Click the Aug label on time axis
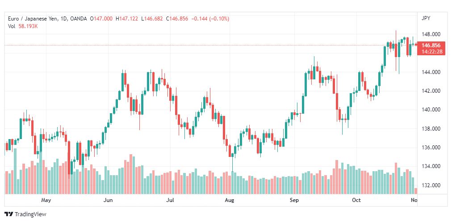 pos(230,200)
